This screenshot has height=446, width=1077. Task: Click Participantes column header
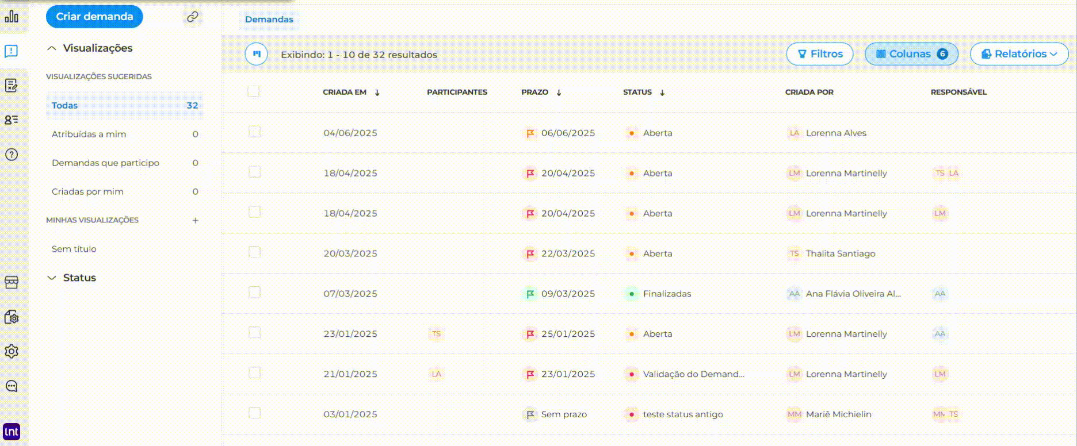[x=457, y=92]
